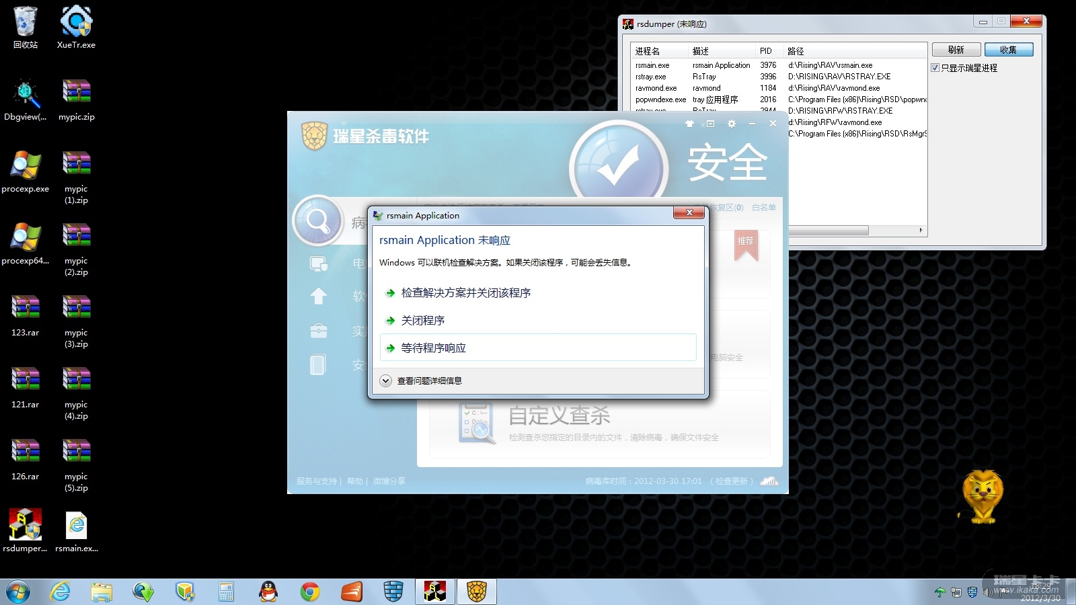Open Rising antivirus settings gear icon

[x=732, y=124]
